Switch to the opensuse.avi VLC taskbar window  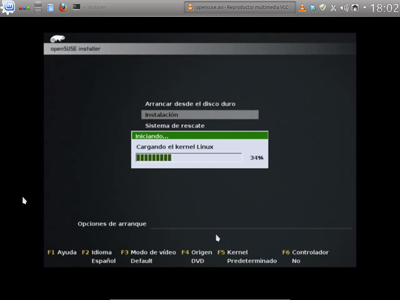click(x=240, y=7)
